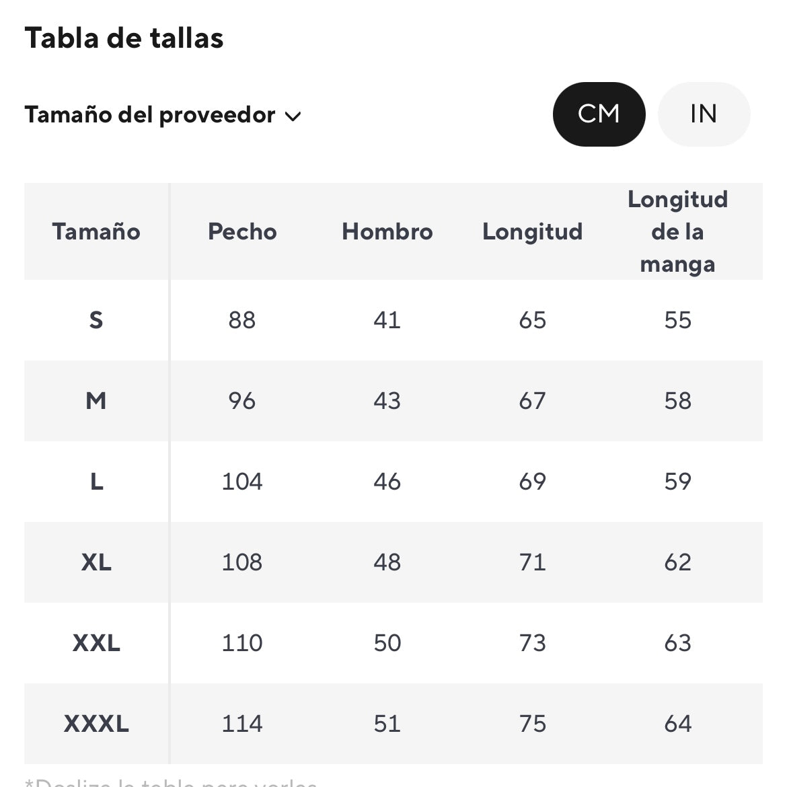Click the Hombro value 48 for size XL
787x787 pixels.
387,562
